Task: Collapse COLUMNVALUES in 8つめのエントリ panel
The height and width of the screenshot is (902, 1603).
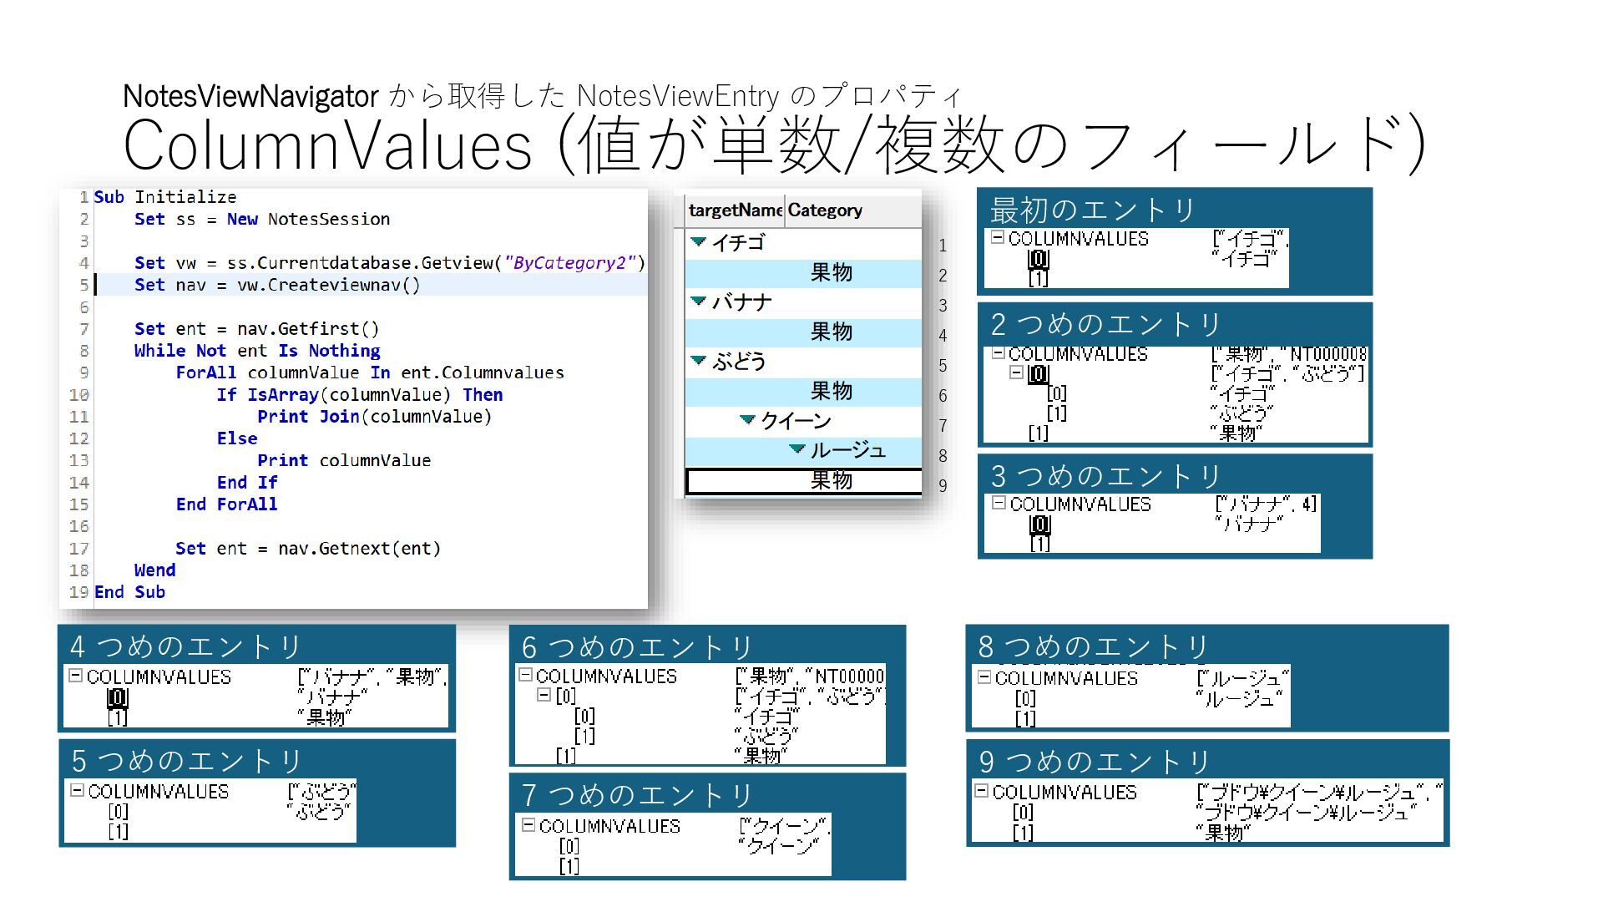Action: pyautogui.click(x=984, y=677)
